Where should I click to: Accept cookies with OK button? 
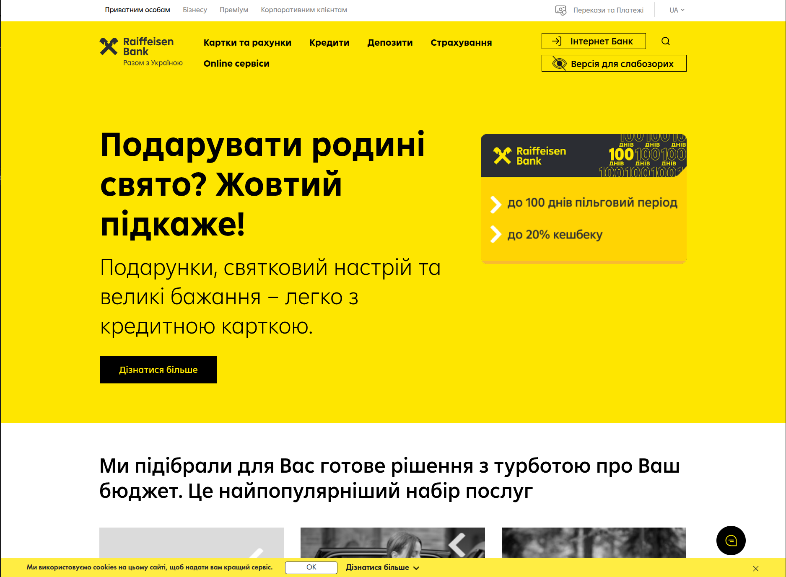311,567
